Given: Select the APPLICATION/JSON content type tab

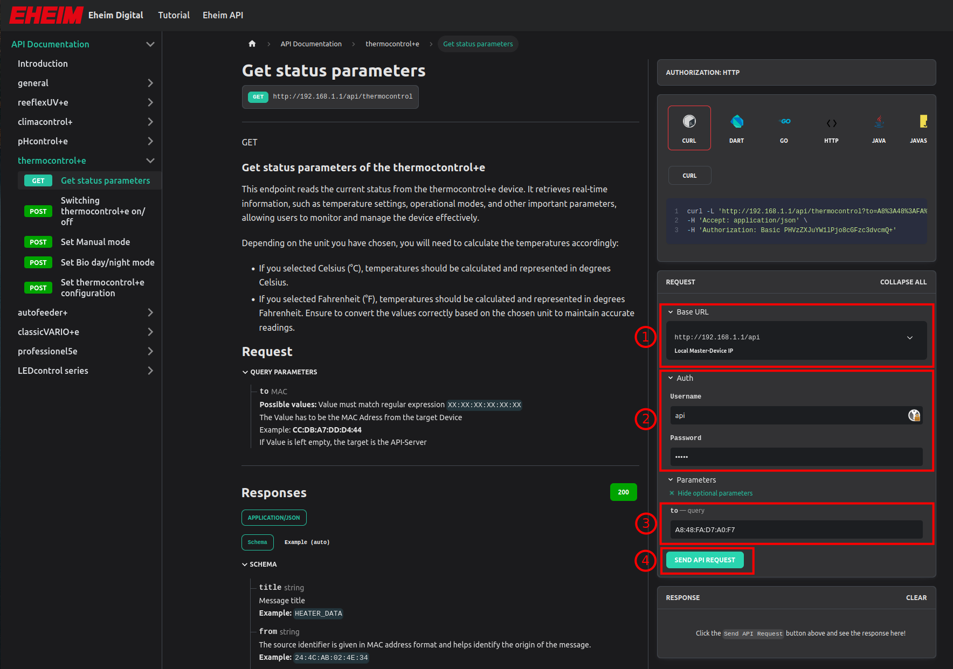Looking at the screenshot, I should pos(274,518).
